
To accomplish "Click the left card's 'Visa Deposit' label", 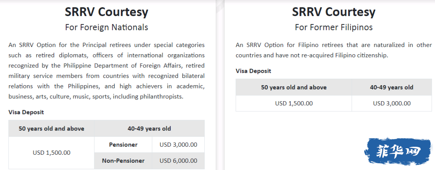I will [x=26, y=113].
